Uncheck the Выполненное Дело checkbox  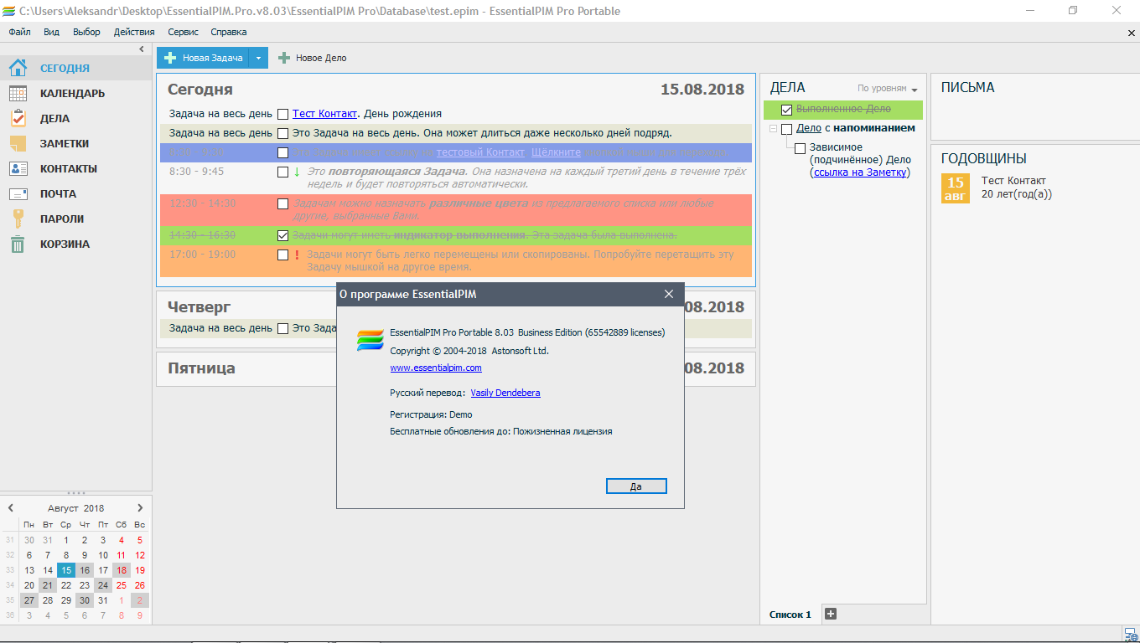pyautogui.click(x=786, y=110)
